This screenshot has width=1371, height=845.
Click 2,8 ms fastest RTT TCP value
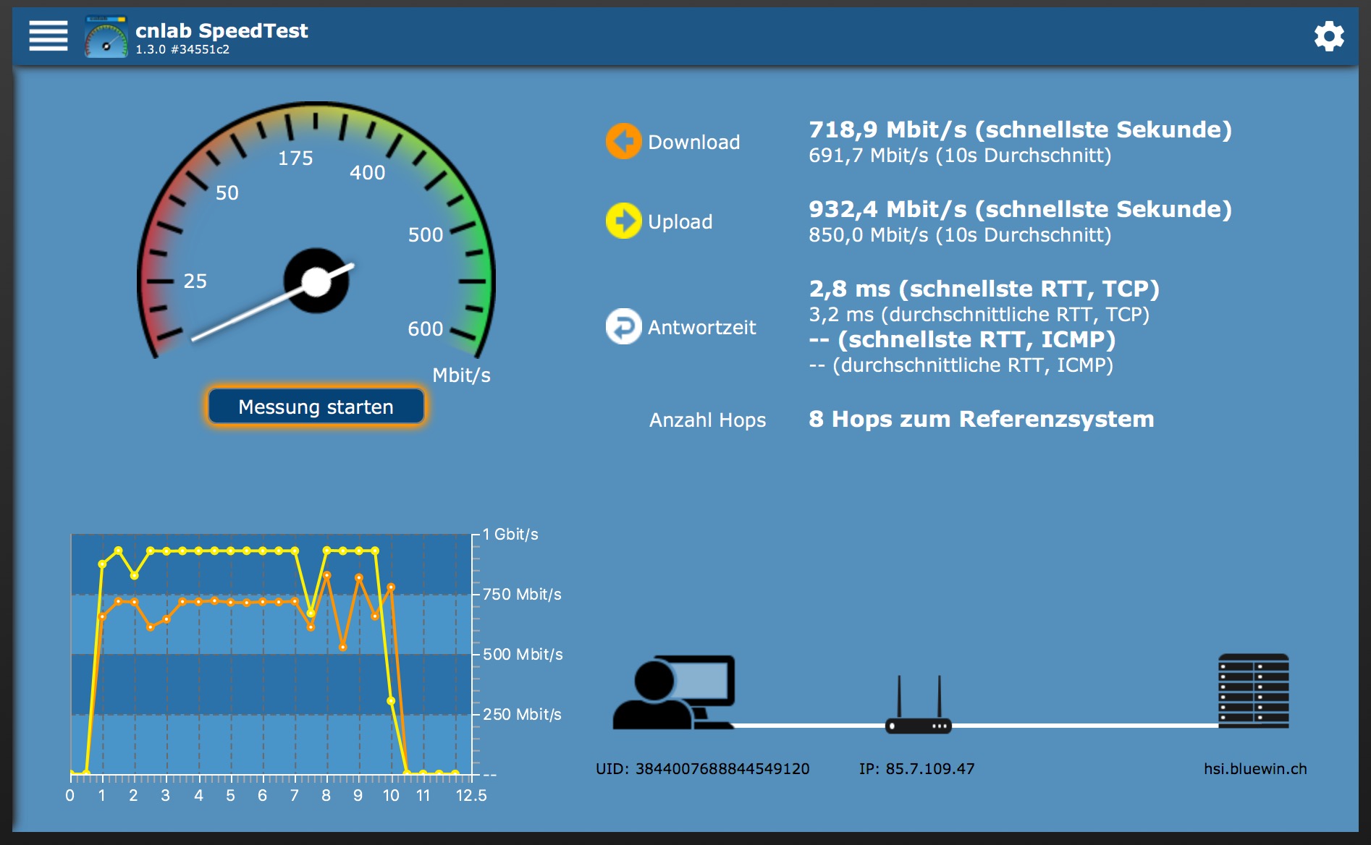pyautogui.click(x=984, y=289)
